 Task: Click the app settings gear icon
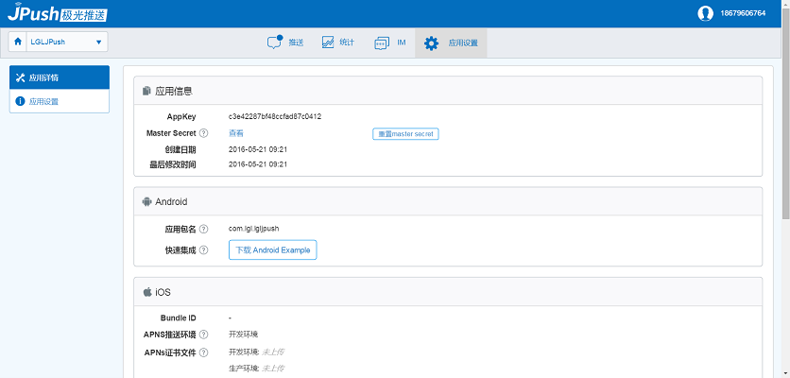432,43
